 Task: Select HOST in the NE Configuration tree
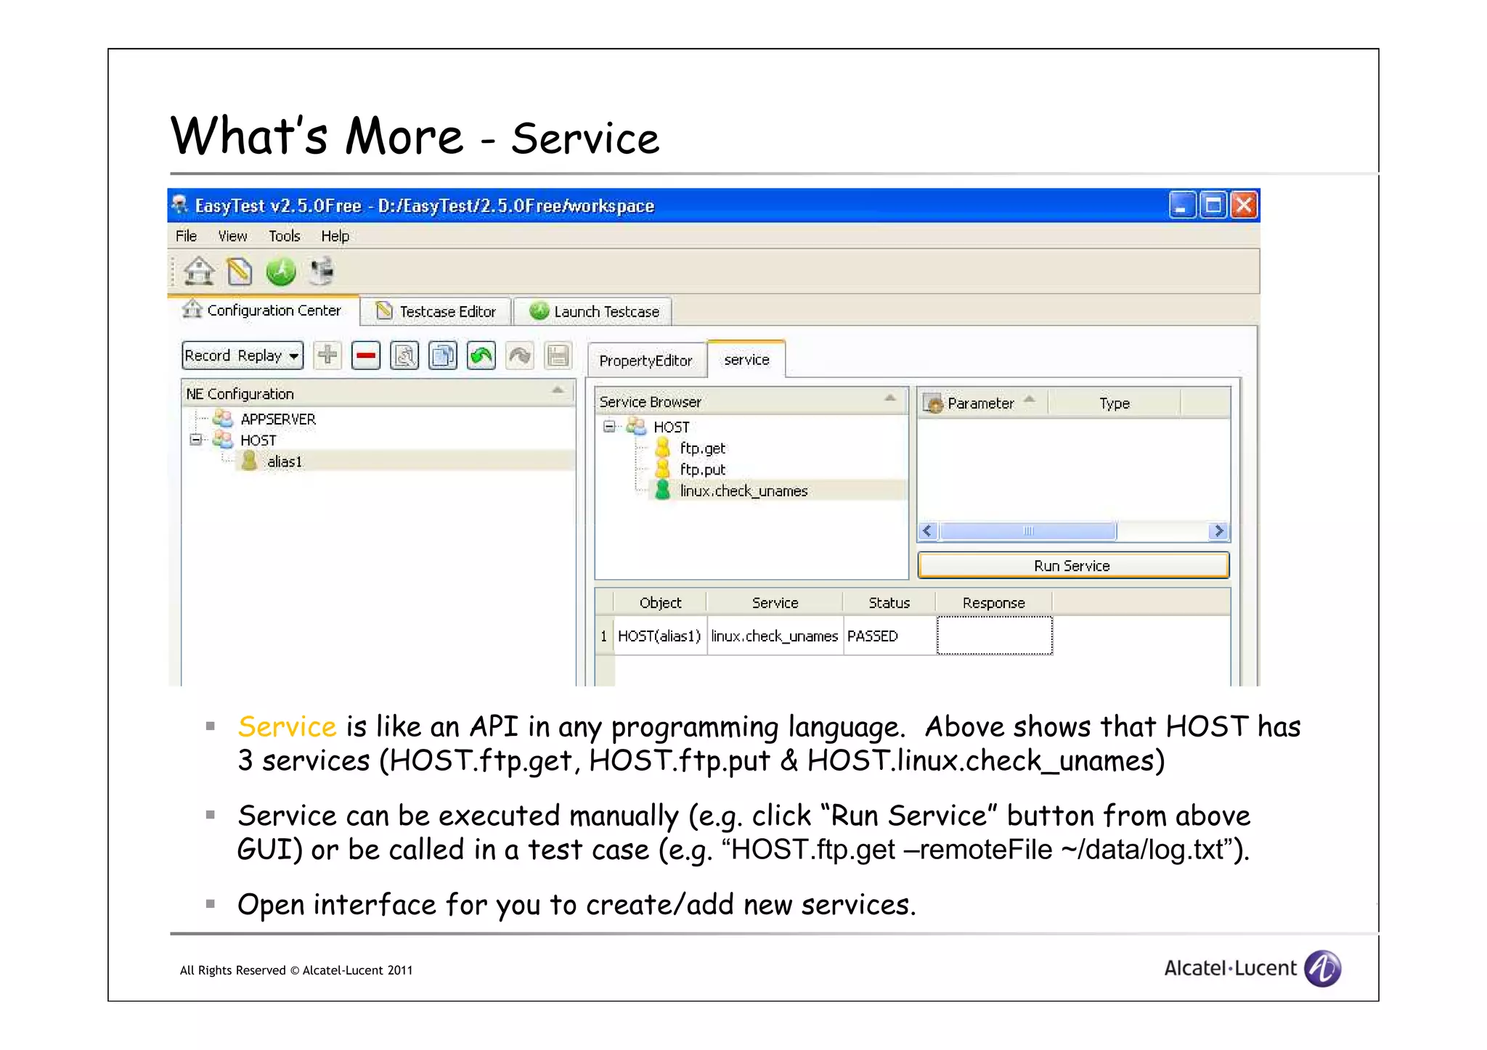click(x=258, y=440)
